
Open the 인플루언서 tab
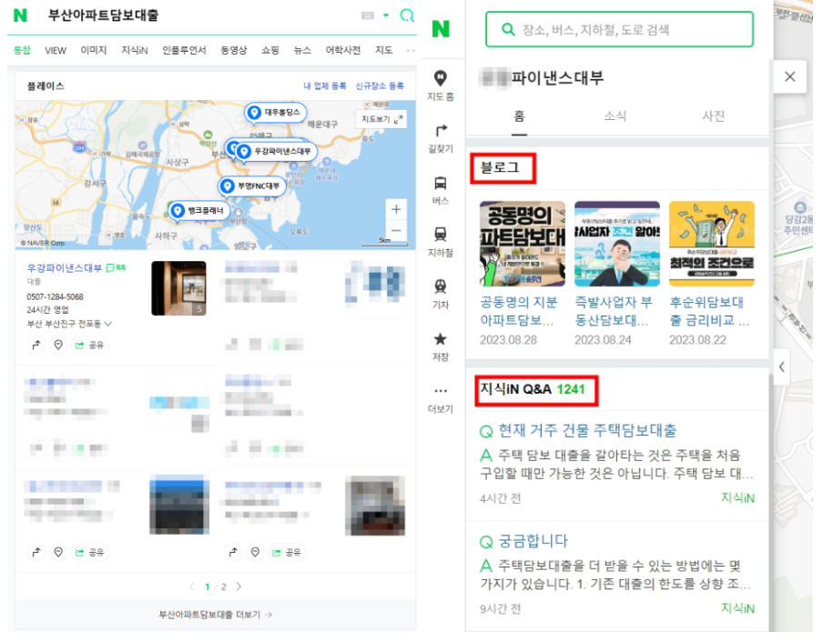click(184, 50)
